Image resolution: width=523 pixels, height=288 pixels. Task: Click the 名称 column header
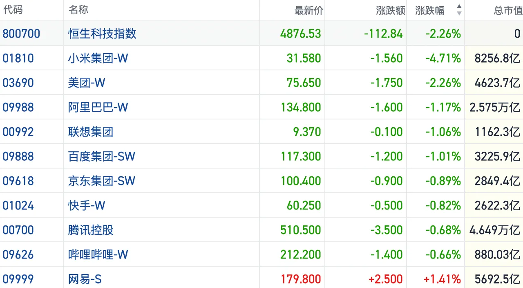[x=78, y=10]
